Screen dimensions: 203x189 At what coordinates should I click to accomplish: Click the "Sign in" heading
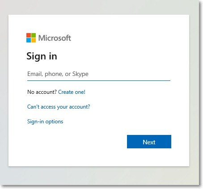pos(42,56)
